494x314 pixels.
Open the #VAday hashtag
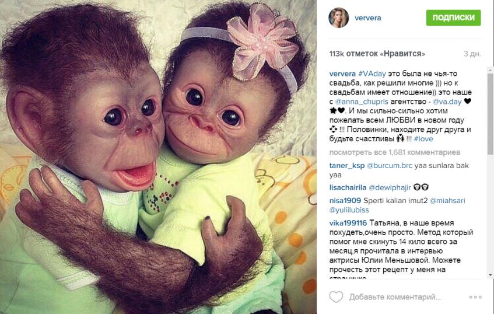pos(372,74)
